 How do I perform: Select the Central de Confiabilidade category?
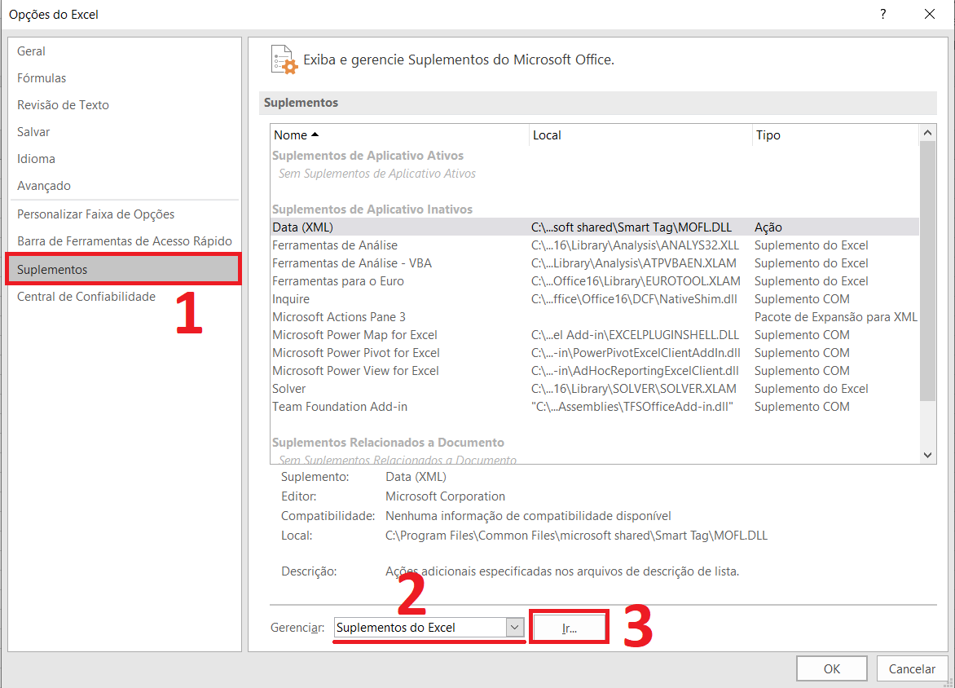click(x=86, y=297)
